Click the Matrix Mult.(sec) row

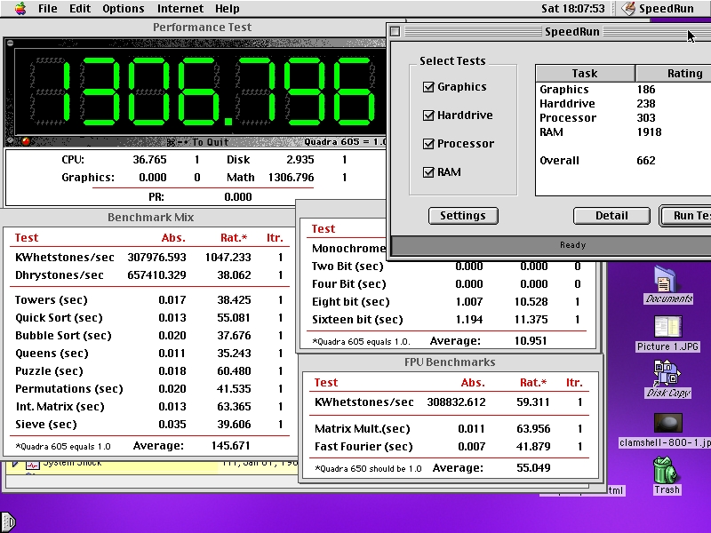pyautogui.click(x=449, y=429)
